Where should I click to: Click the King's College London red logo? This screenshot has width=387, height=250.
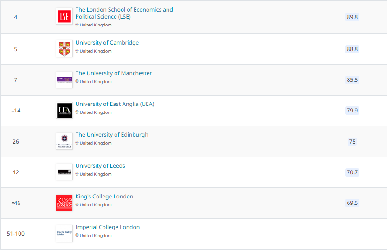click(64, 203)
